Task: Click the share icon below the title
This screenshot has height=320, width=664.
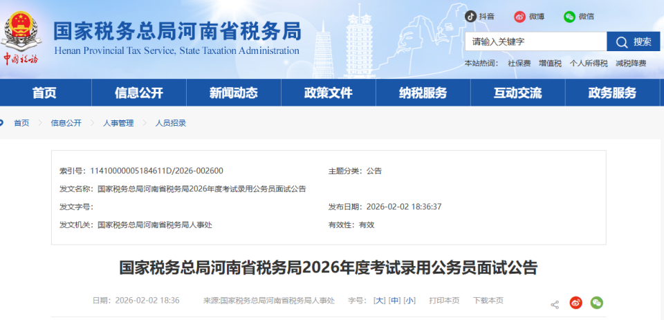Action: click(555, 304)
